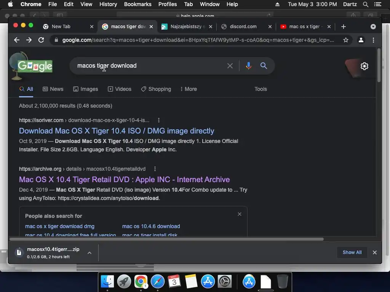The height and width of the screenshot is (292, 390).
Task: Close the New Tab tab
Action: pyautogui.click(x=92, y=27)
